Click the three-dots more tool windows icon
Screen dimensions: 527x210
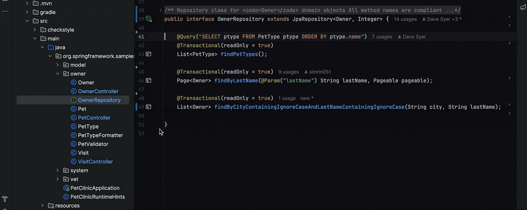pyautogui.click(x=5, y=11)
